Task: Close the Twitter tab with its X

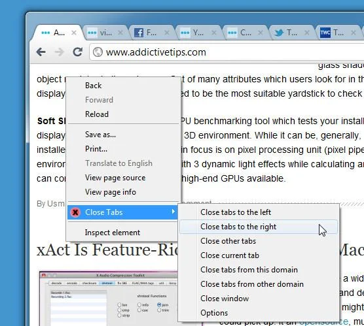Action: tap(306, 33)
